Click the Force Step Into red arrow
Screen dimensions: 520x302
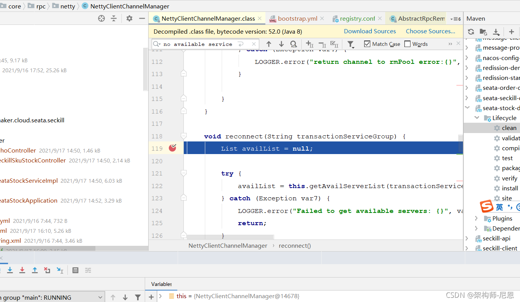[22, 270]
